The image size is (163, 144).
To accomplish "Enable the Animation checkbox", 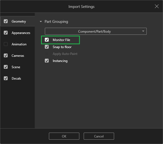I will (x=6, y=44).
